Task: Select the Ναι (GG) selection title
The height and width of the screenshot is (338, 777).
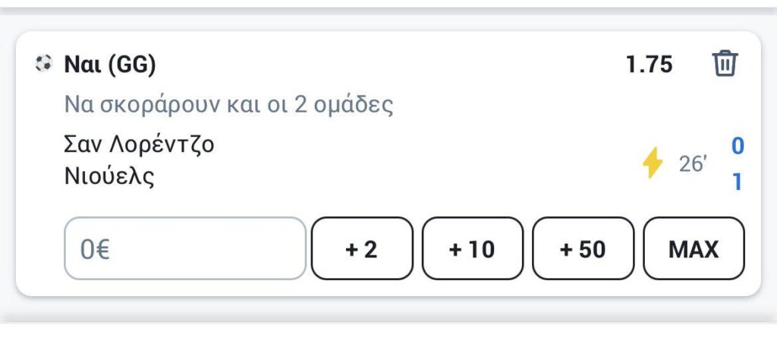Action: [x=109, y=65]
